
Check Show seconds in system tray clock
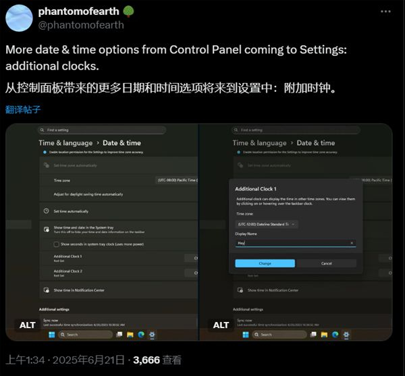pyautogui.click(x=56, y=244)
